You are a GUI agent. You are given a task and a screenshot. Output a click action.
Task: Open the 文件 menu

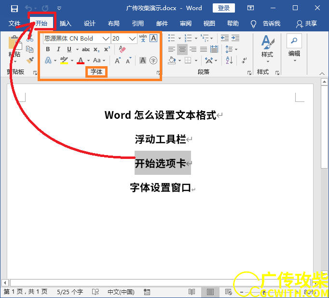[14, 23]
